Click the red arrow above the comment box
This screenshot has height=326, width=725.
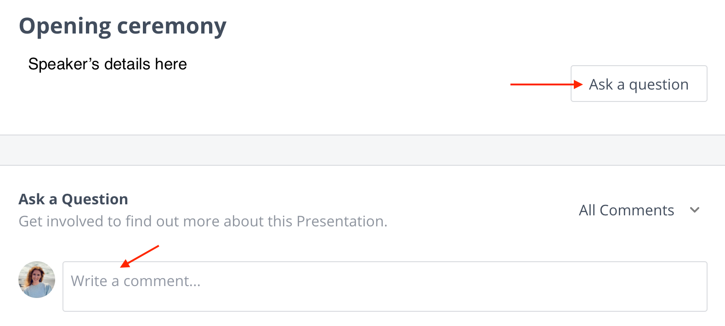tap(139, 256)
